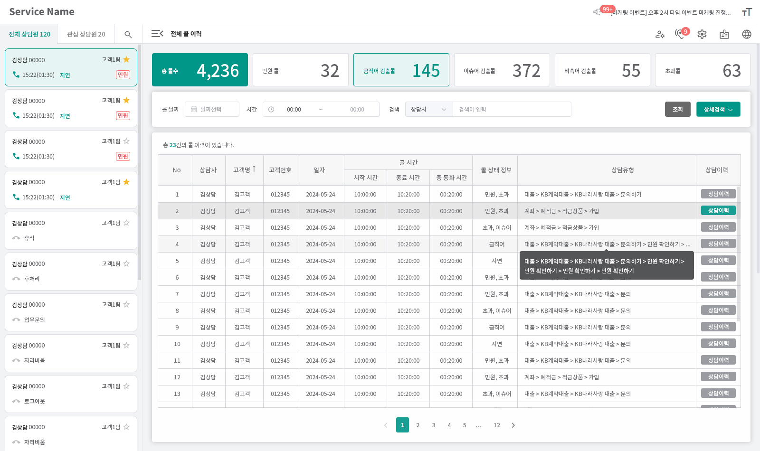The width and height of the screenshot is (760, 451).
Task: Click the megaphone announcement icon
Action: pos(597,12)
